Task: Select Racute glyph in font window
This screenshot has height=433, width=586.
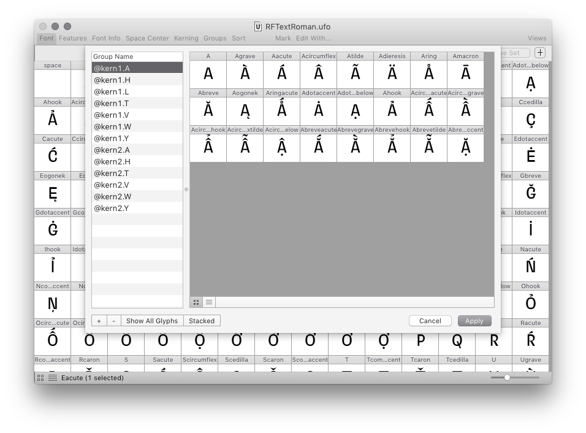Action: point(530,337)
